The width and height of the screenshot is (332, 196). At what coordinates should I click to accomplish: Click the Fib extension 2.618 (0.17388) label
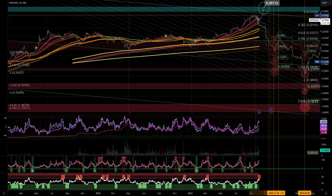[19, 65]
